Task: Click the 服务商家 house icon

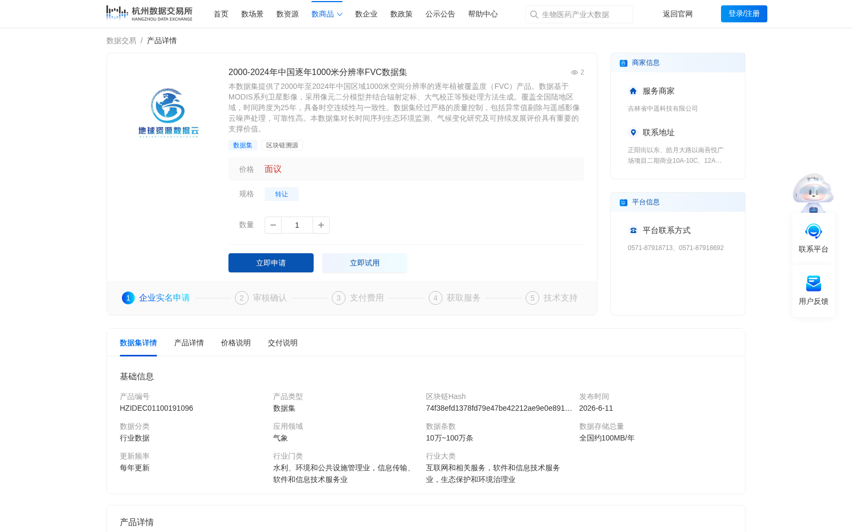Action: (x=633, y=91)
